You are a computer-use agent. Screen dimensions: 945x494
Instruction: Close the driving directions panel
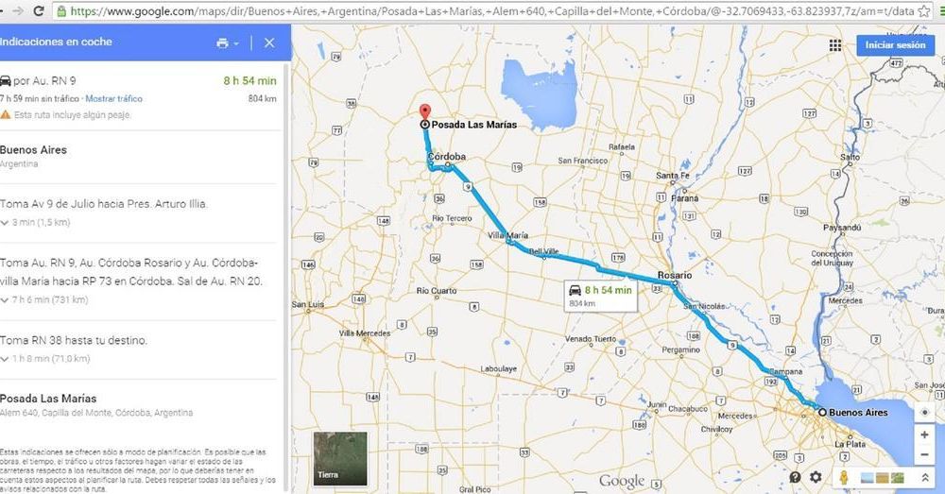click(269, 43)
